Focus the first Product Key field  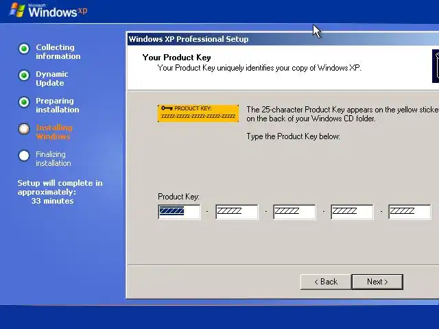179,212
